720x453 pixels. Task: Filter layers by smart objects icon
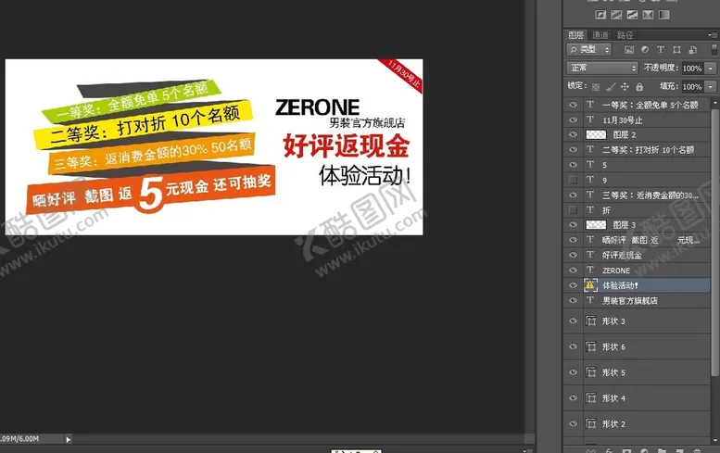point(693,50)
